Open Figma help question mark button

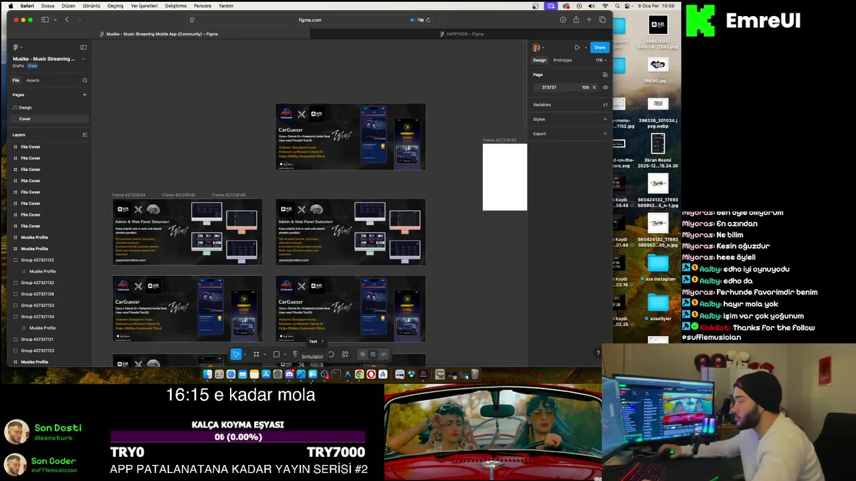[x=599, y=353]
